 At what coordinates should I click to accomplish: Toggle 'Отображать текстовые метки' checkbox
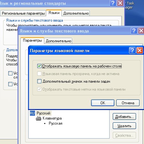pyautogui.click(x=39, y=89)
